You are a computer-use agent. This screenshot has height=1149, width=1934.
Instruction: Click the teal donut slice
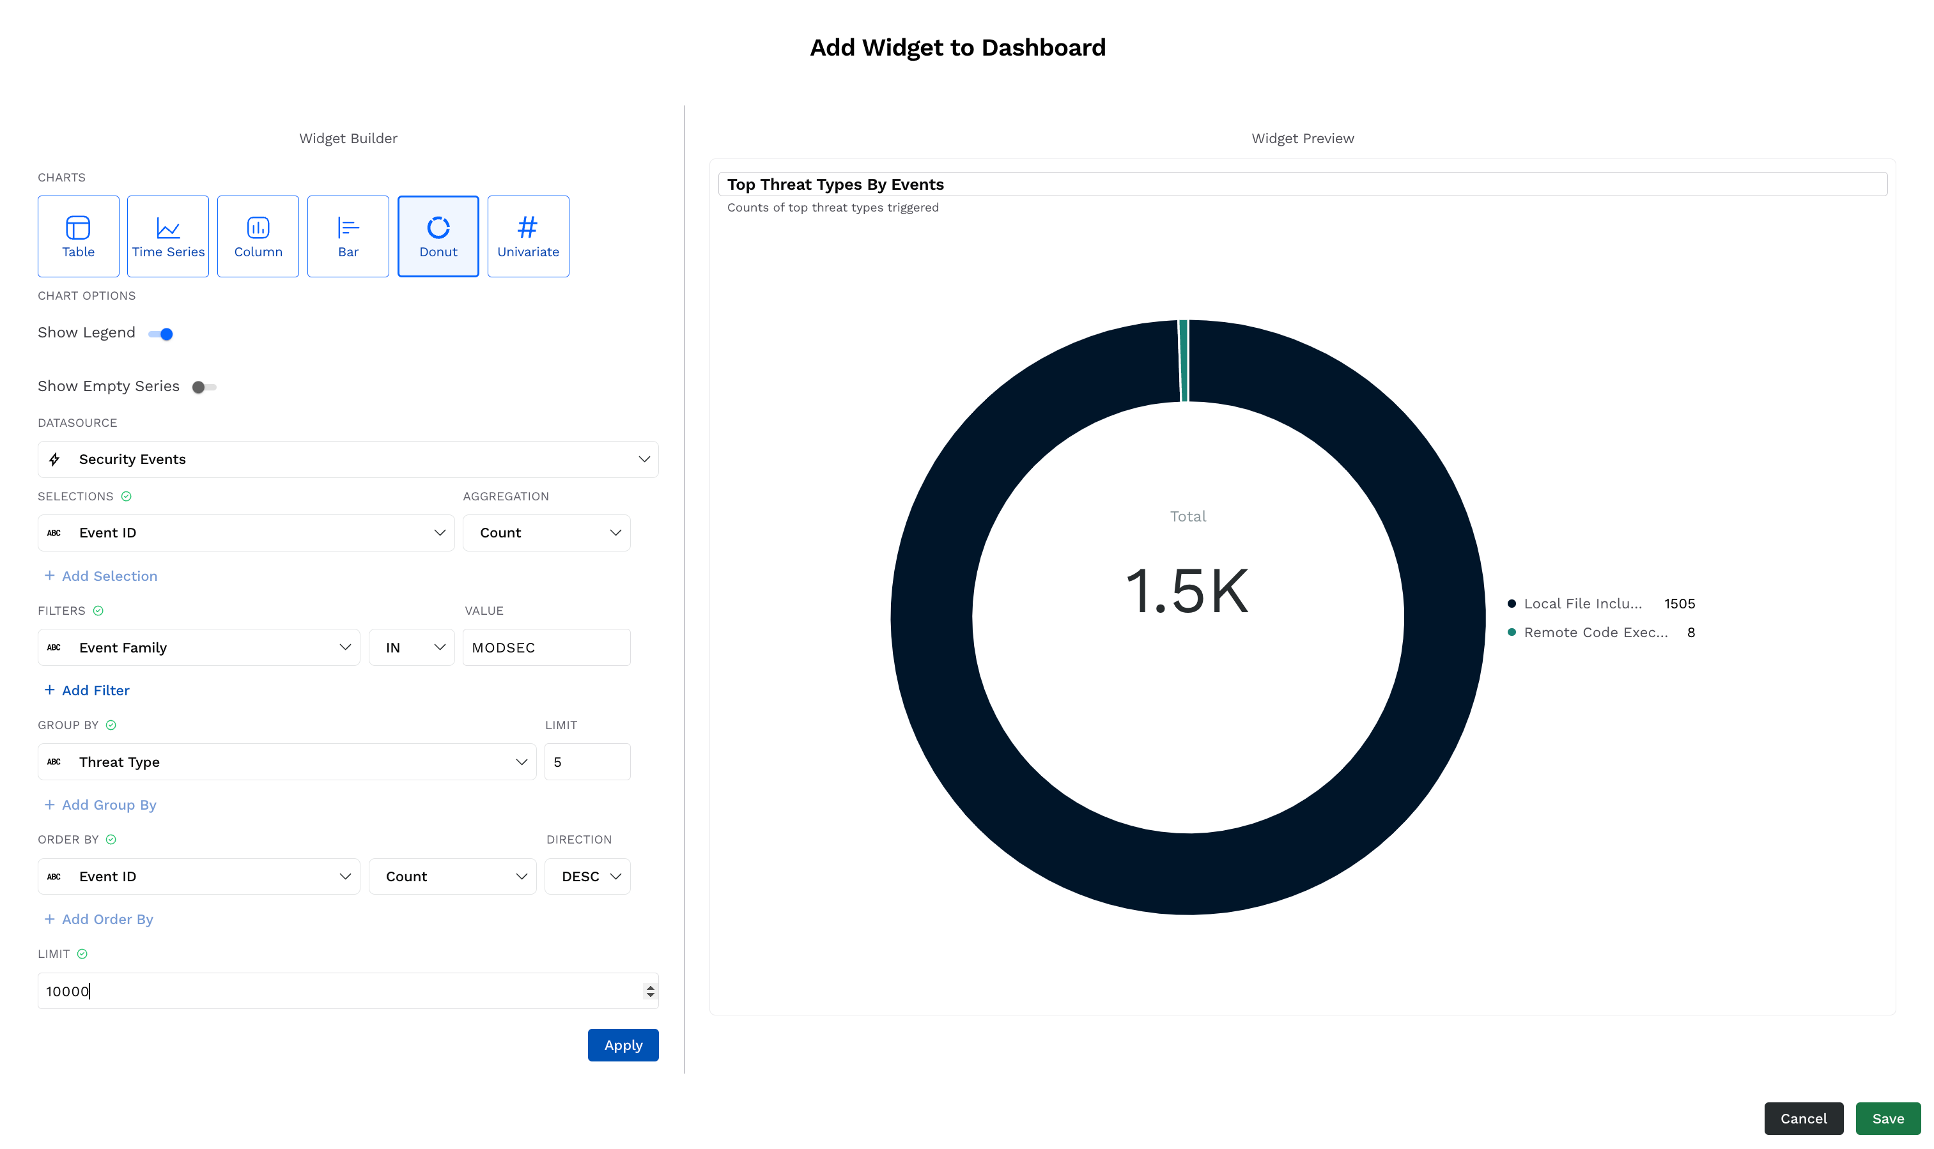pos(1183,361)
